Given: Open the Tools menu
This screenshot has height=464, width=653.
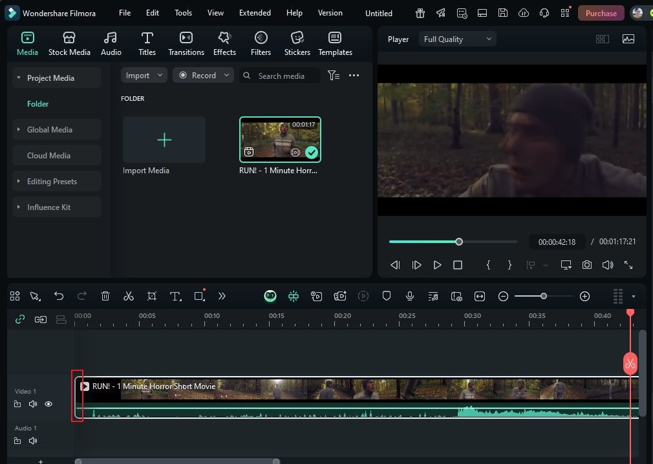Looking at the screenshot, I should [183, 13].
